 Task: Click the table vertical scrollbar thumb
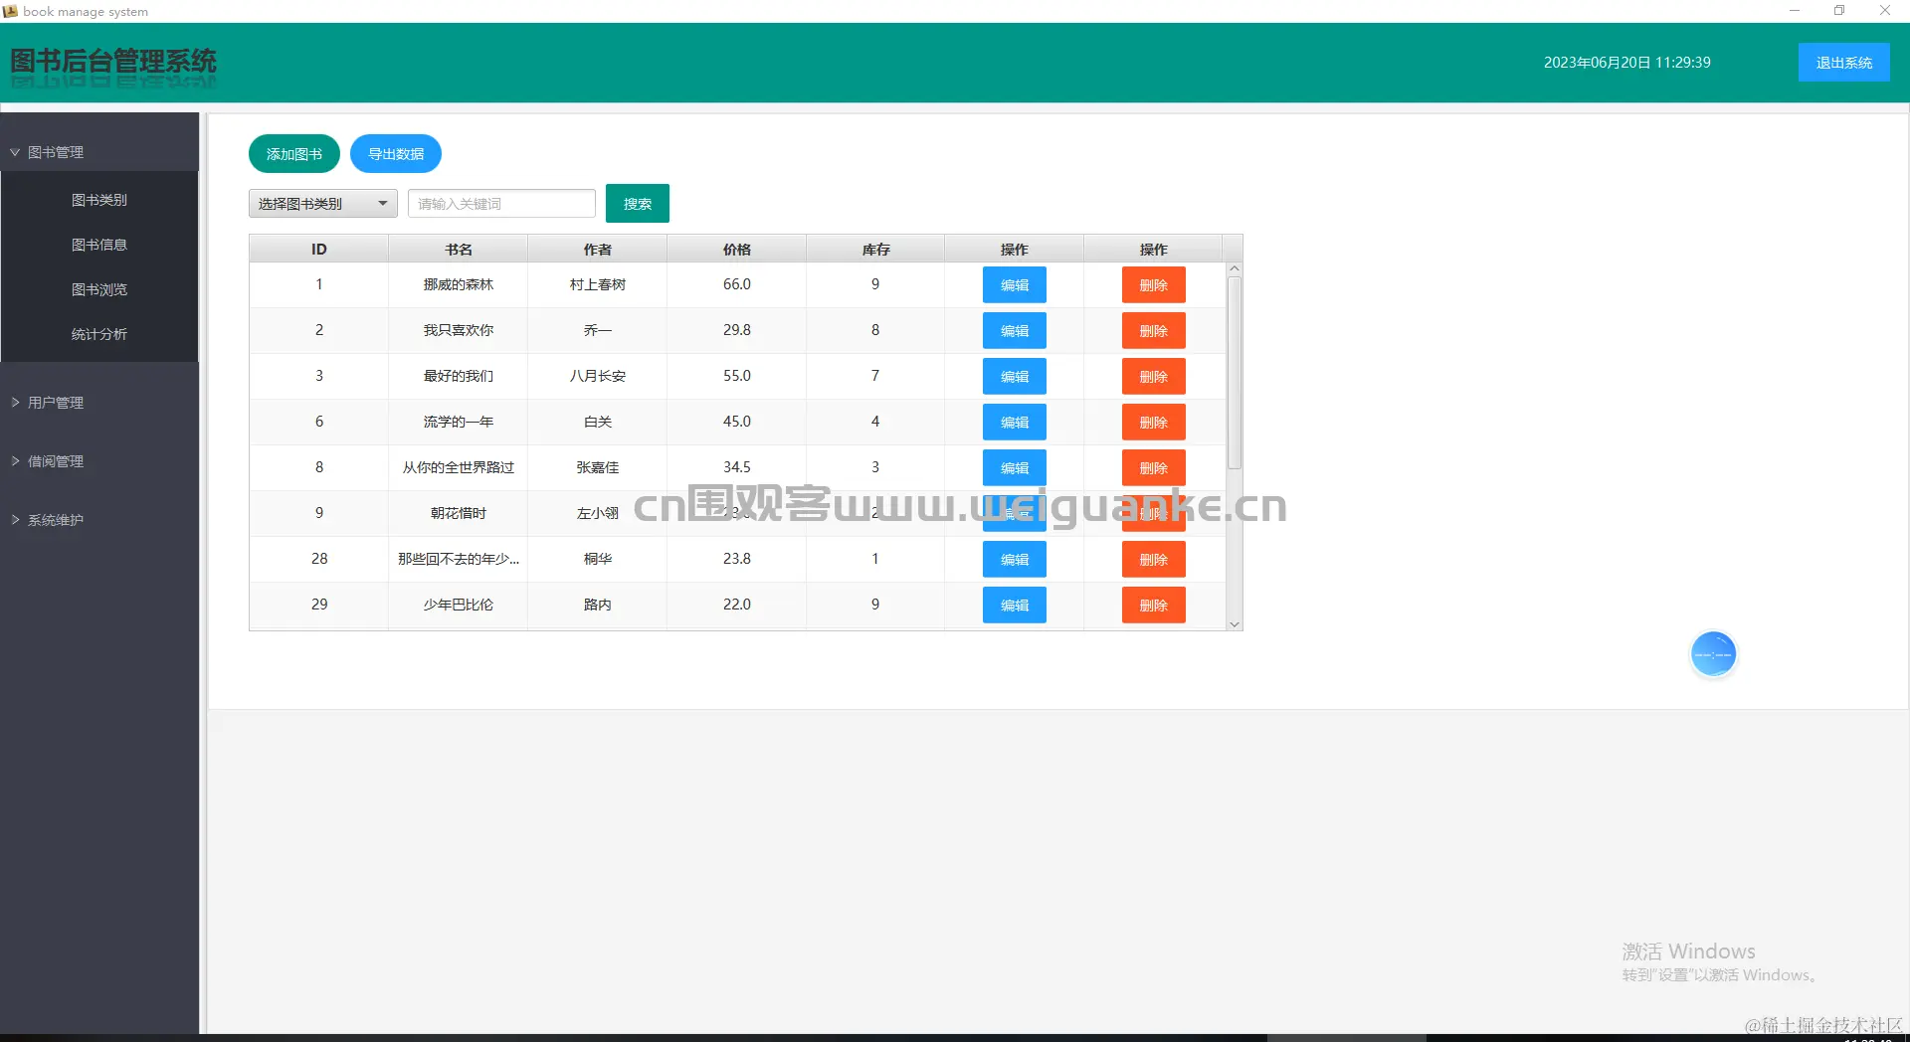tap(1235, 373)
